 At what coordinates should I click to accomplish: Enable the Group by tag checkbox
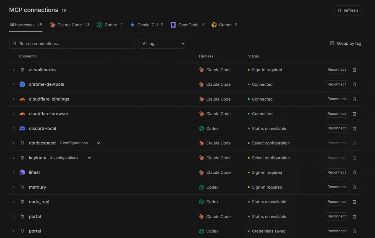coord(332,43)
